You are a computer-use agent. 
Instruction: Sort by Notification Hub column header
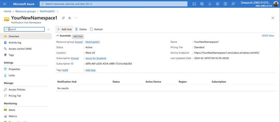tap(67, 82)
